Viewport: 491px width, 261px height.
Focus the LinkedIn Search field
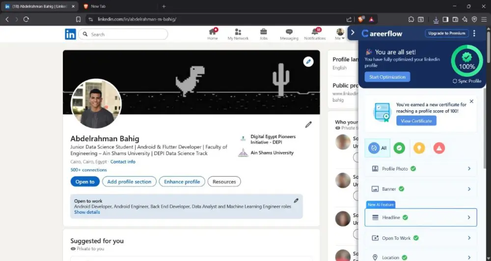(x=123, y=34)
